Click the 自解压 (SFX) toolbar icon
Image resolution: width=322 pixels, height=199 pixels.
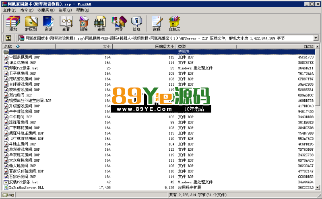coord(174,23)
